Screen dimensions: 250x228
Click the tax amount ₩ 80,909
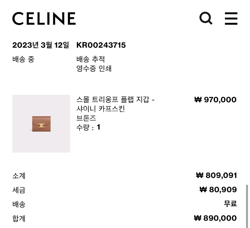point(218,190)
